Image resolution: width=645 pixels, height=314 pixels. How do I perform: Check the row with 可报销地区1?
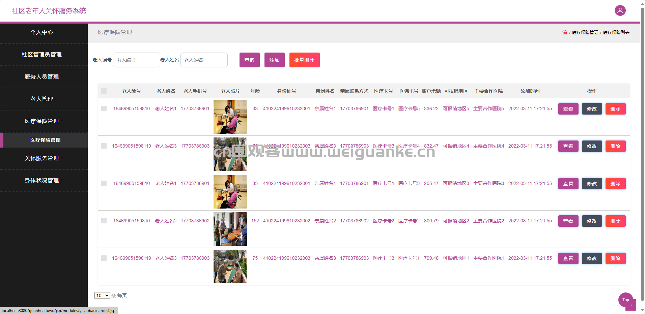[x=104, y=258]
